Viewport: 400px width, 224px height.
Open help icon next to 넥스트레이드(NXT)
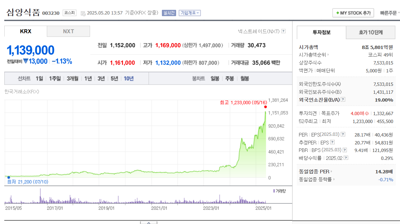(x=284, y=31)
